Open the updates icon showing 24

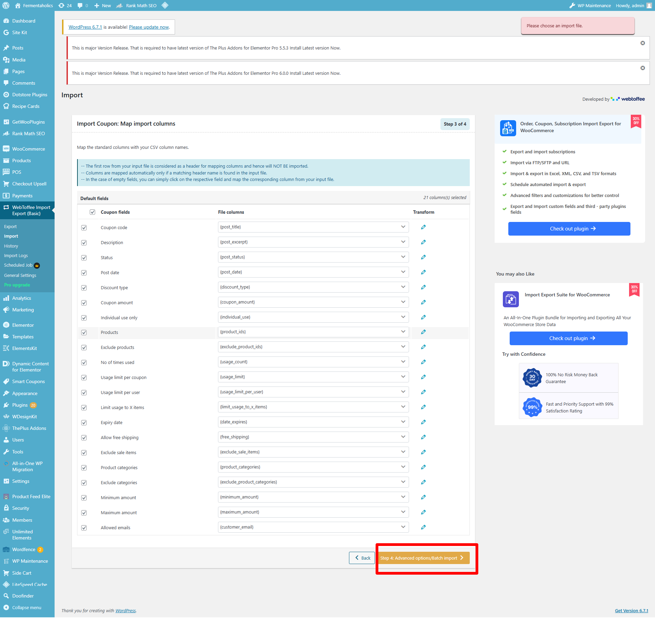[65, 5]
